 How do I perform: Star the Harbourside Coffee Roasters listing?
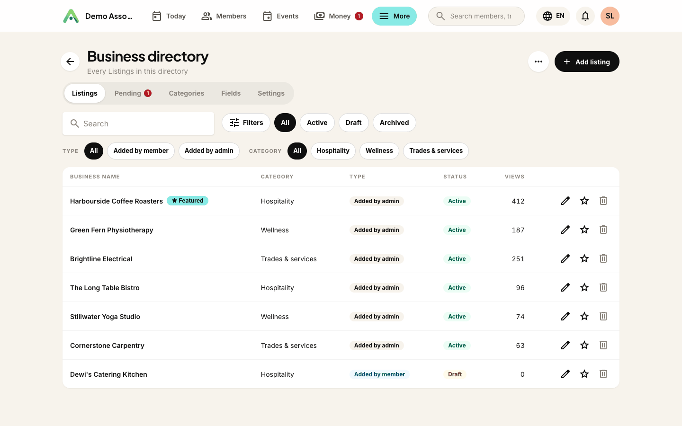584,201
